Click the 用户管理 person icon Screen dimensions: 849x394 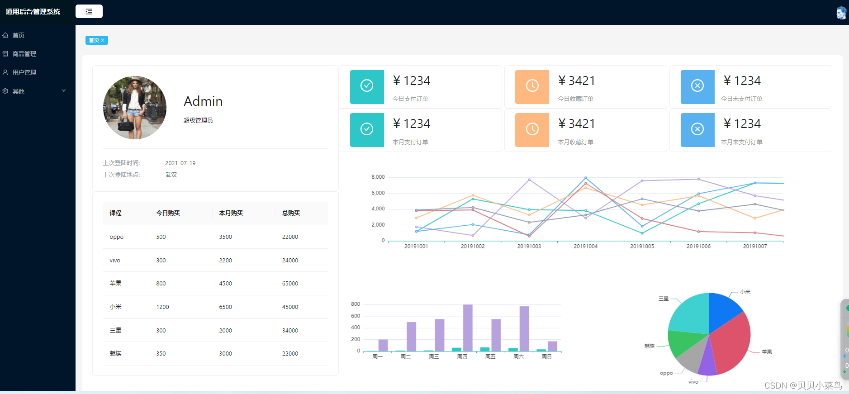click(5, 72)
